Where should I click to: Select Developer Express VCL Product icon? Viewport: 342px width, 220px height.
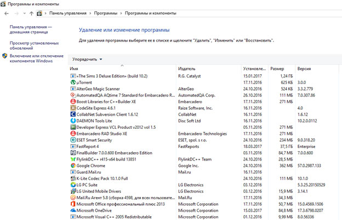click(x=73, y=127)
